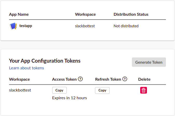Copy the Access Token
The width and height of the screenshot is (175, 116).
point(59,90)
